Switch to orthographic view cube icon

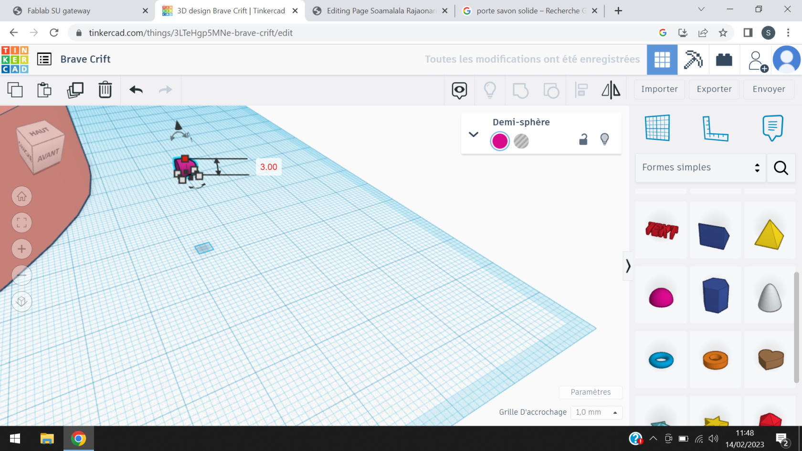(21, 301)
